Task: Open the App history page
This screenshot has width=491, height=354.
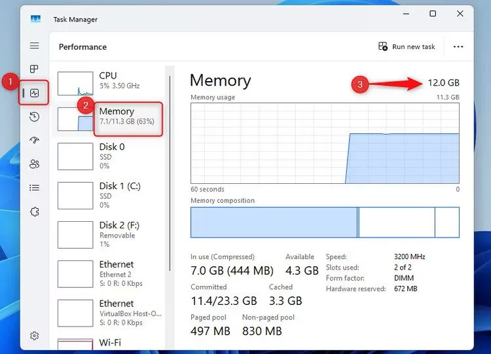Action: coord(35,116)
